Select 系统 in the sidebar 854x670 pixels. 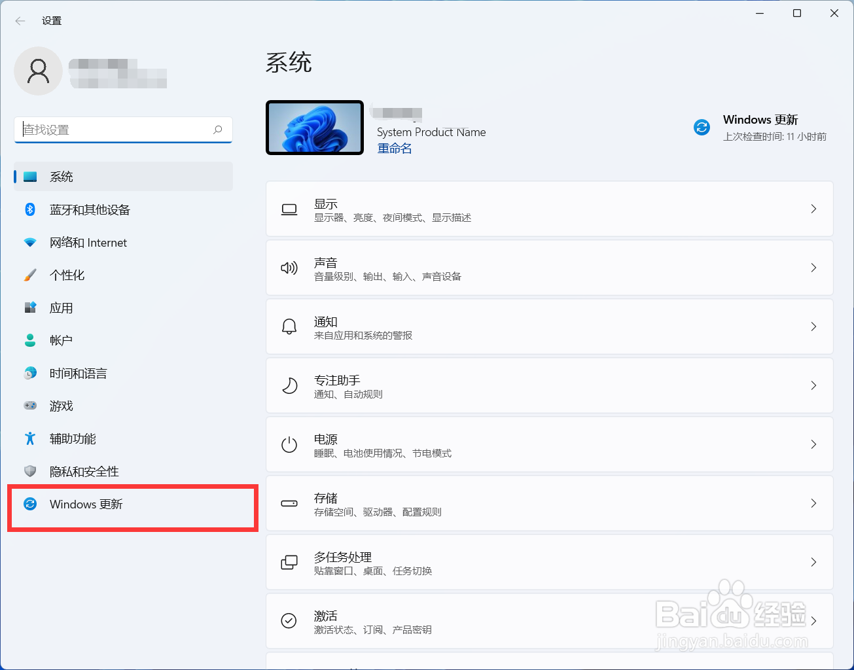click(123, 177)
